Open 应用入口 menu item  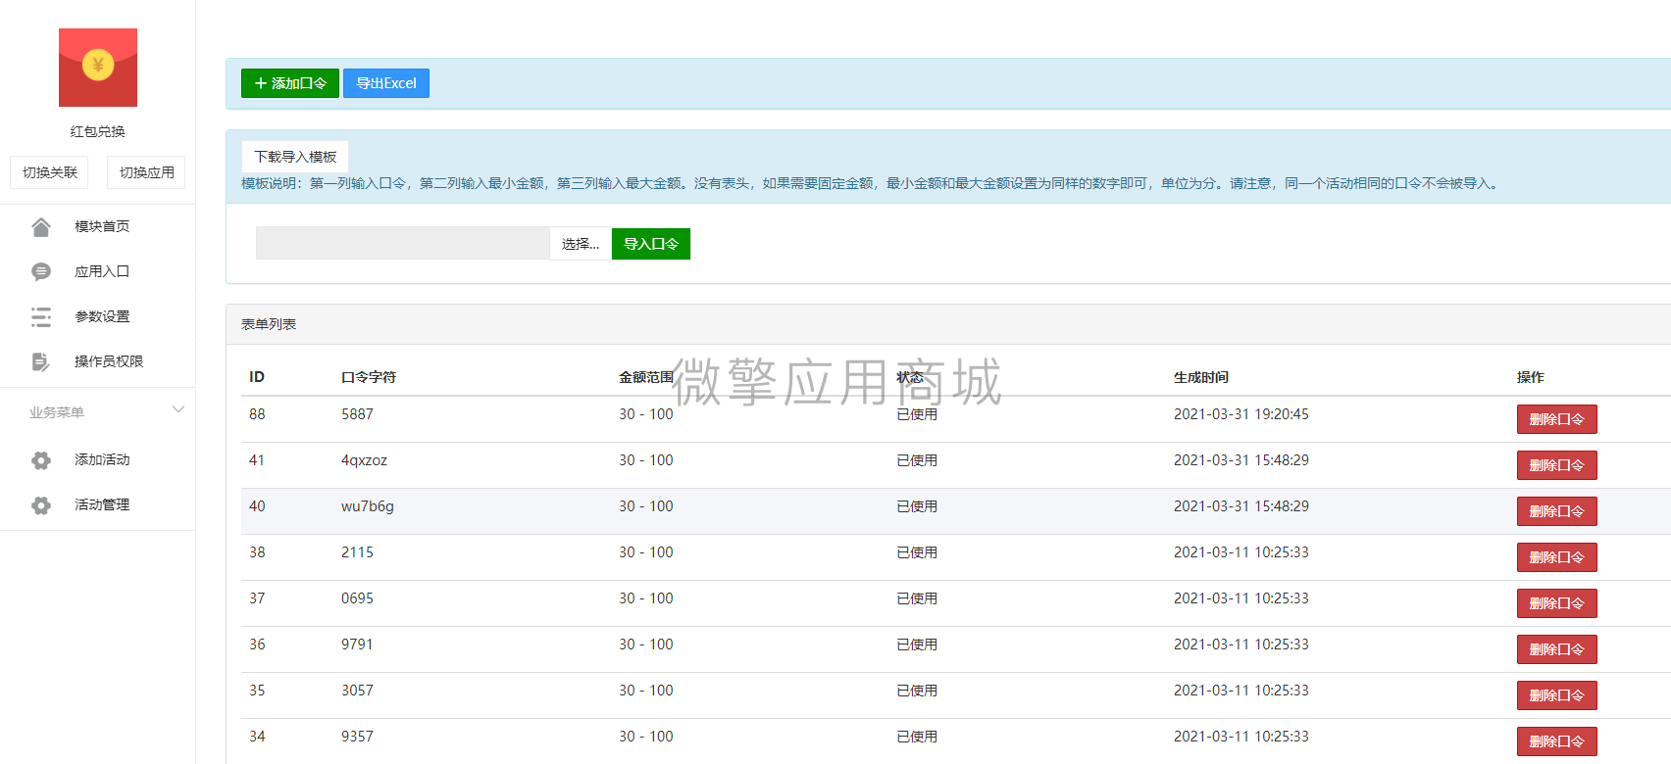coord(102,271)
